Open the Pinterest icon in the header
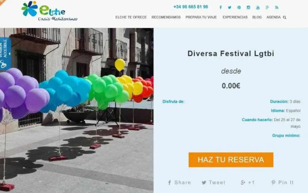Screen dimensions: 308x193 (239, 8)
